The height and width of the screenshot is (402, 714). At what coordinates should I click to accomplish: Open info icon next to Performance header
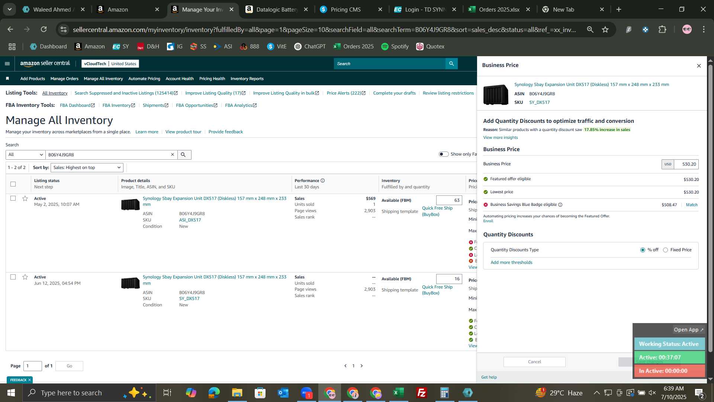pos(322,181)
